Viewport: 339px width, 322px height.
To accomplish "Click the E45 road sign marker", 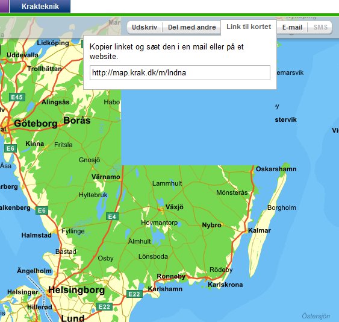I will pos(17,97).
